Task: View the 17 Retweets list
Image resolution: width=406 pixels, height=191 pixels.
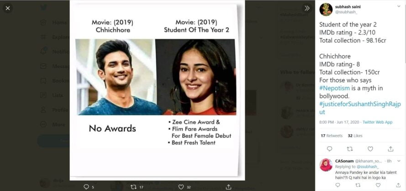Action: point(332,136)
